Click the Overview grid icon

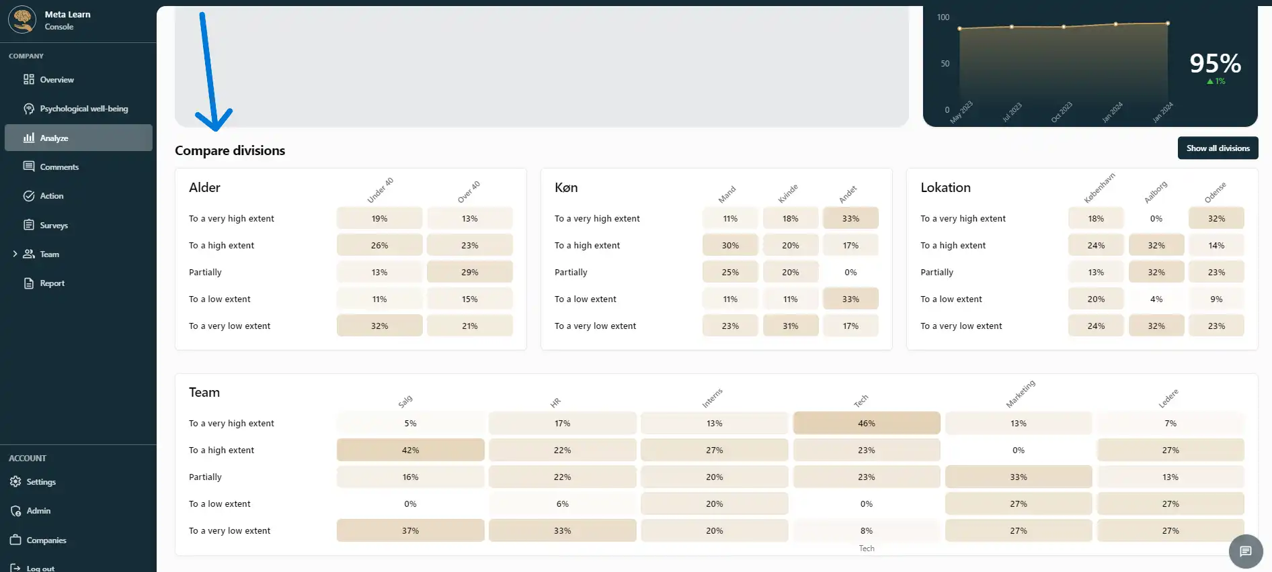[29, 80]
